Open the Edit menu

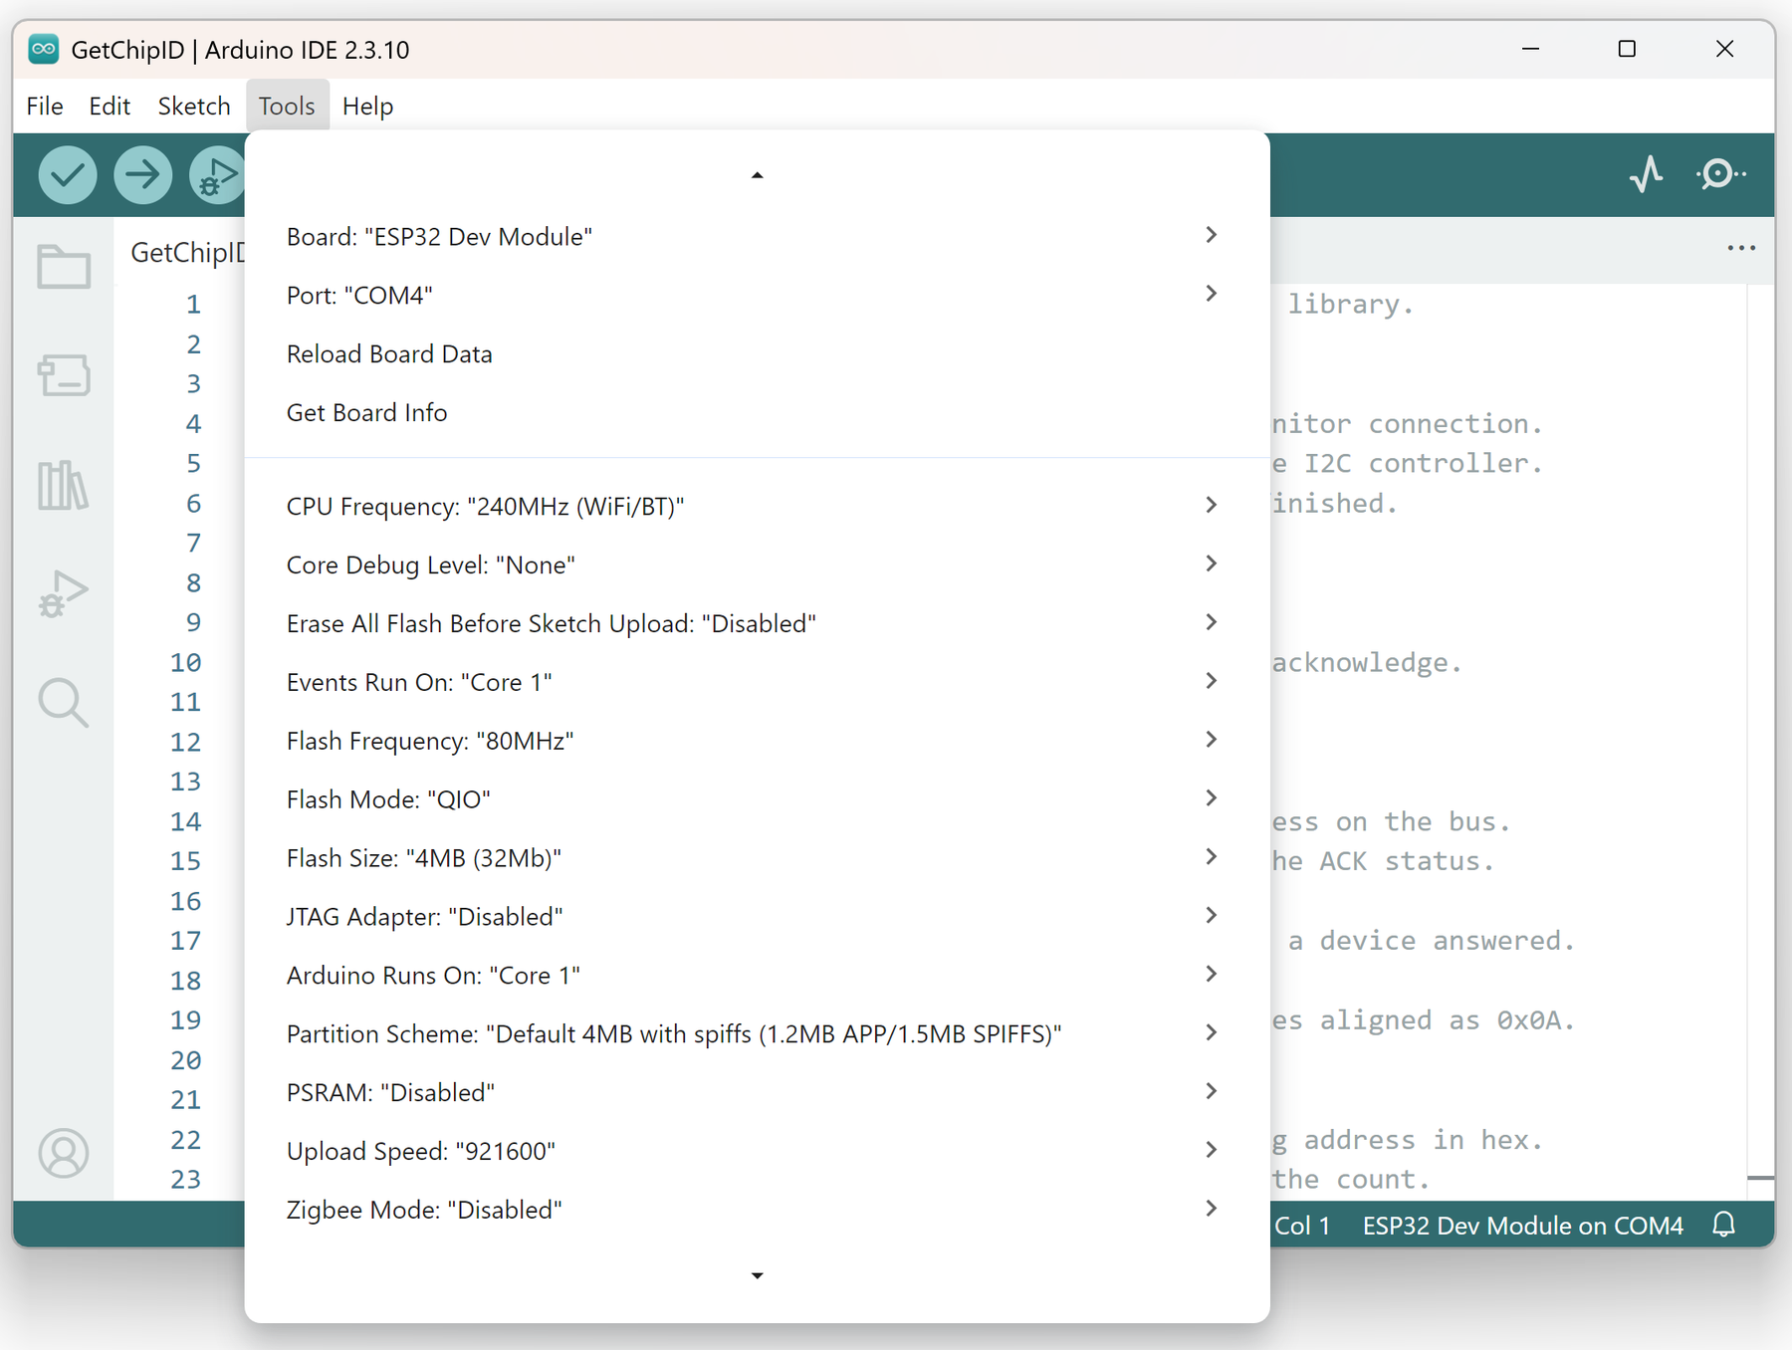[x=110, y=106]
